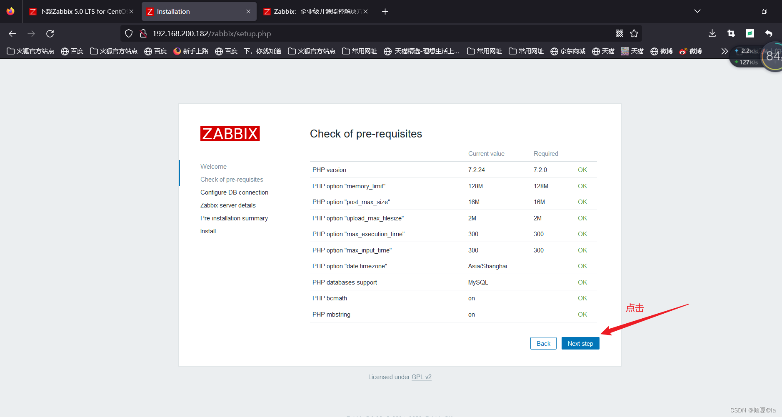Screen dimensions: 782x417
Task: Click the 7.2.24 current PHP version value
Action: tap(477, 170)
